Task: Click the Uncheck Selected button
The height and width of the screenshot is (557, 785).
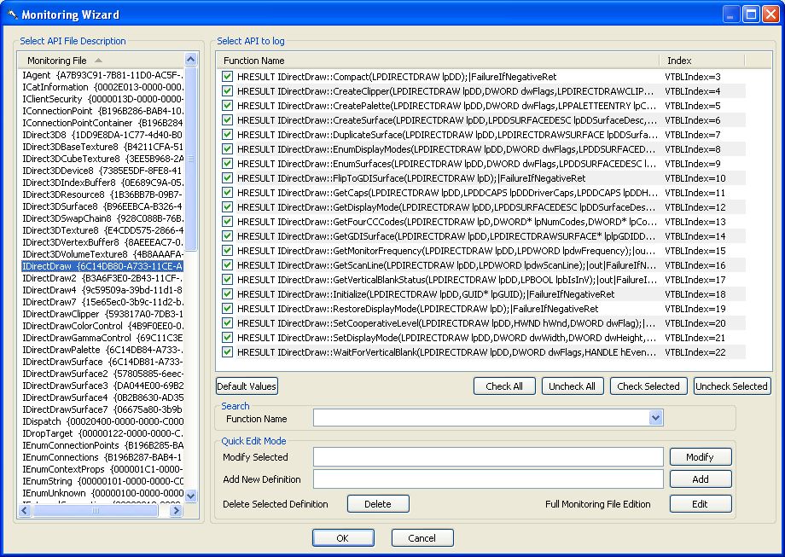Action: point(731,386)
